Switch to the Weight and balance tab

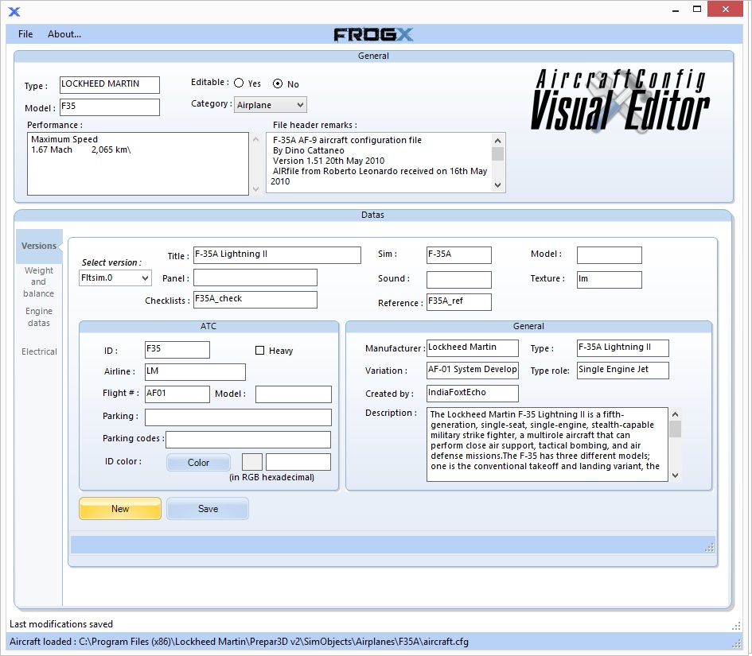(39, 281)
